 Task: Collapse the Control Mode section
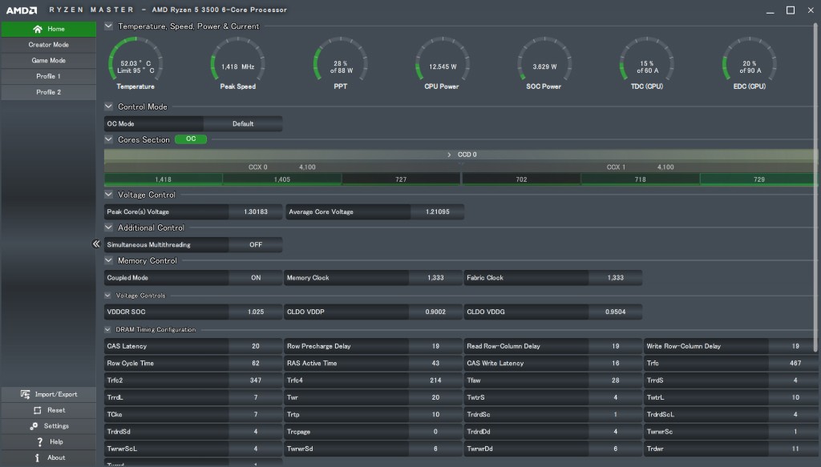pos(109,107)
